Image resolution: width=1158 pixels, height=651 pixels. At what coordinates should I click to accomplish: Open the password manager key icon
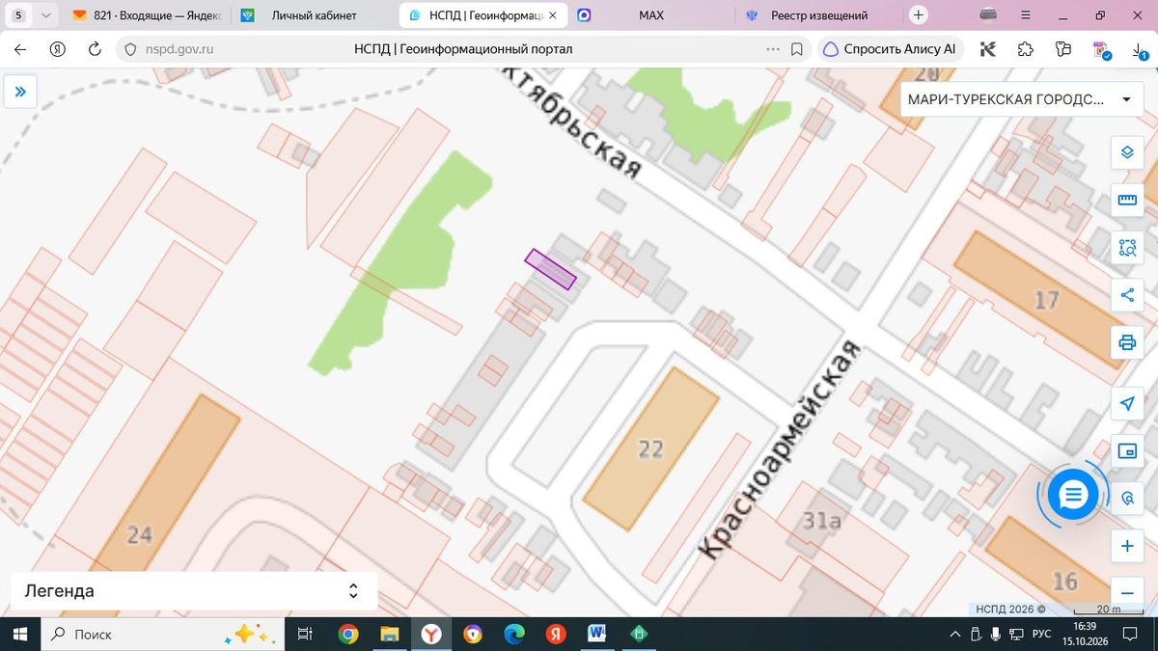[1063, 49]
